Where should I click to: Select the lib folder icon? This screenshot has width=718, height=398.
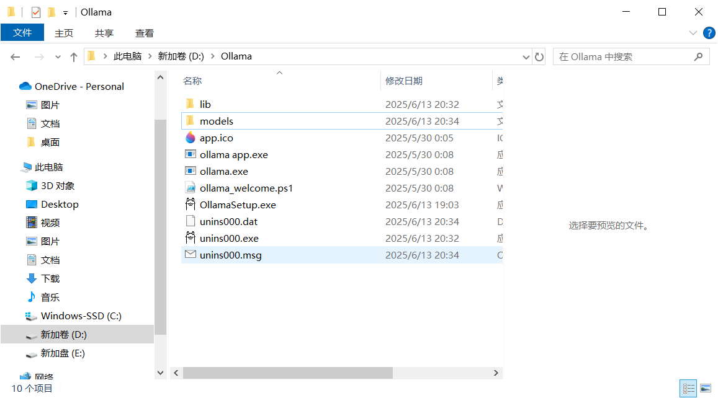[x=190, y=104]
